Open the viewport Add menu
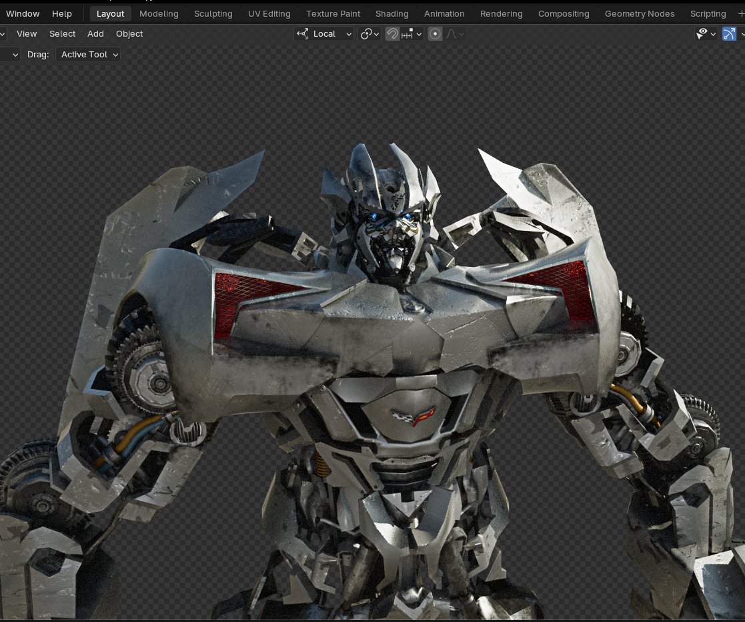This screenshot has height=622, width=745. point(95,34)
